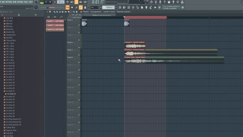Screen dimensions: 243x137
Task: Select the first reverb automation clip in picker
Action: [x=55, y=21]
